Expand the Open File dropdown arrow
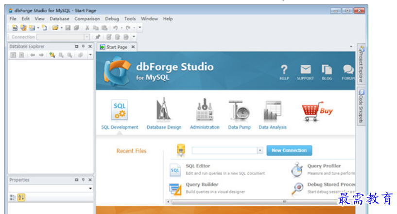This screenshot has height=214, width=397. [62, 28]
